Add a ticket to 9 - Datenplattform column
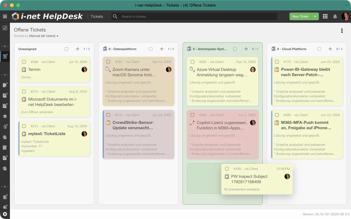The width and height of the screenshot is (351, 219). (x=162, y=49)
